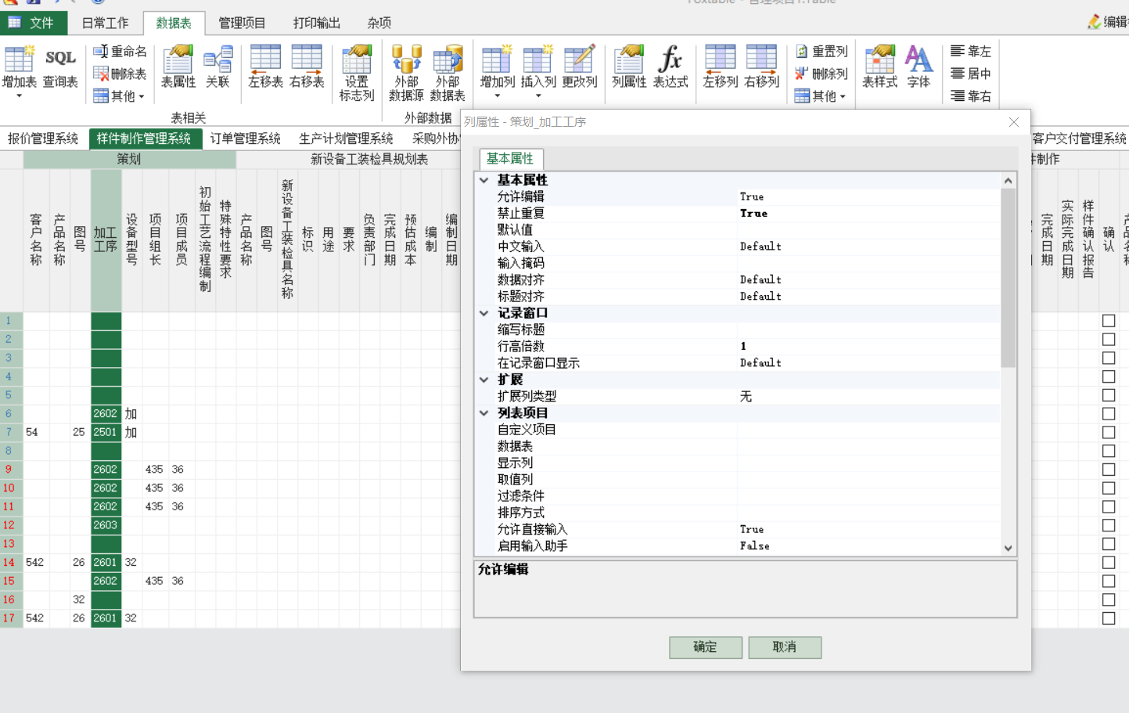
Task: Click the 设置标志列 icon
Action: pyautogui.click(x=357, y=74)
